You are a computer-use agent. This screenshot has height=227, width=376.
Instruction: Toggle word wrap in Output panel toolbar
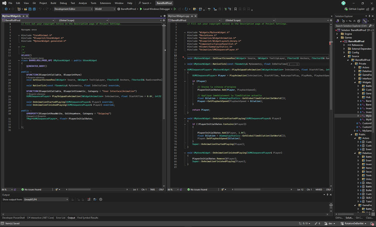pyautogui.click(x=95, y=199)
